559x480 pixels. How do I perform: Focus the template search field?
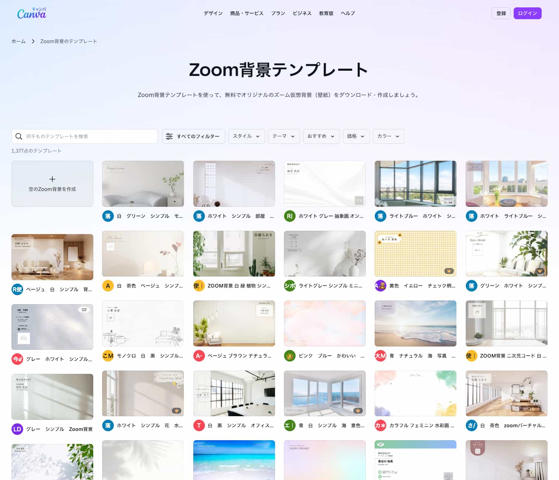(x=84, y=136)
